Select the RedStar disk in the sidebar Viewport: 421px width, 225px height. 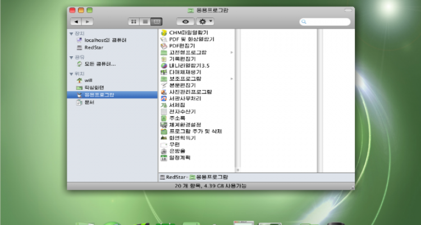tap(90, 47)
